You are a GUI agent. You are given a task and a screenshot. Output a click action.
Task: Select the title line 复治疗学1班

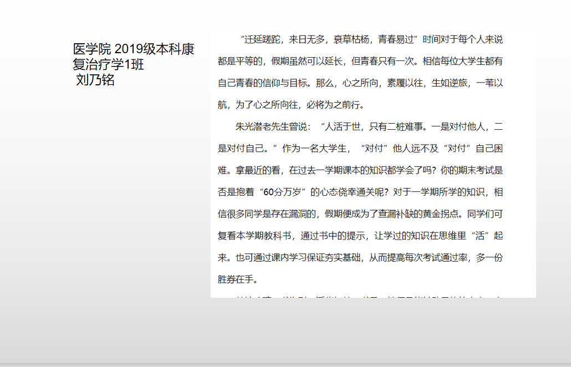pyautogui.click(x=108, y=64)
